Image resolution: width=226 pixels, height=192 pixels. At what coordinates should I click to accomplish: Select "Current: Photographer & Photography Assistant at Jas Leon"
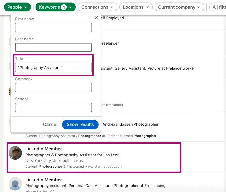pyautogui.click(x=73, y=167)
